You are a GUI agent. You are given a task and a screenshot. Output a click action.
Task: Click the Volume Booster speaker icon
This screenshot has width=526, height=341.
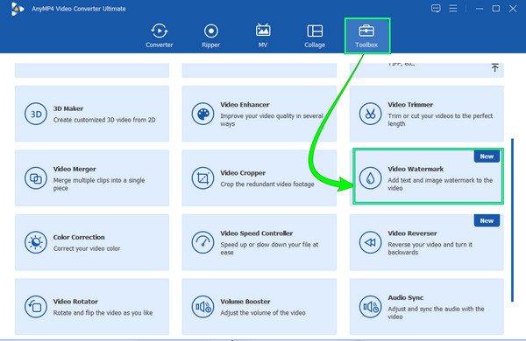pos(203,307)
